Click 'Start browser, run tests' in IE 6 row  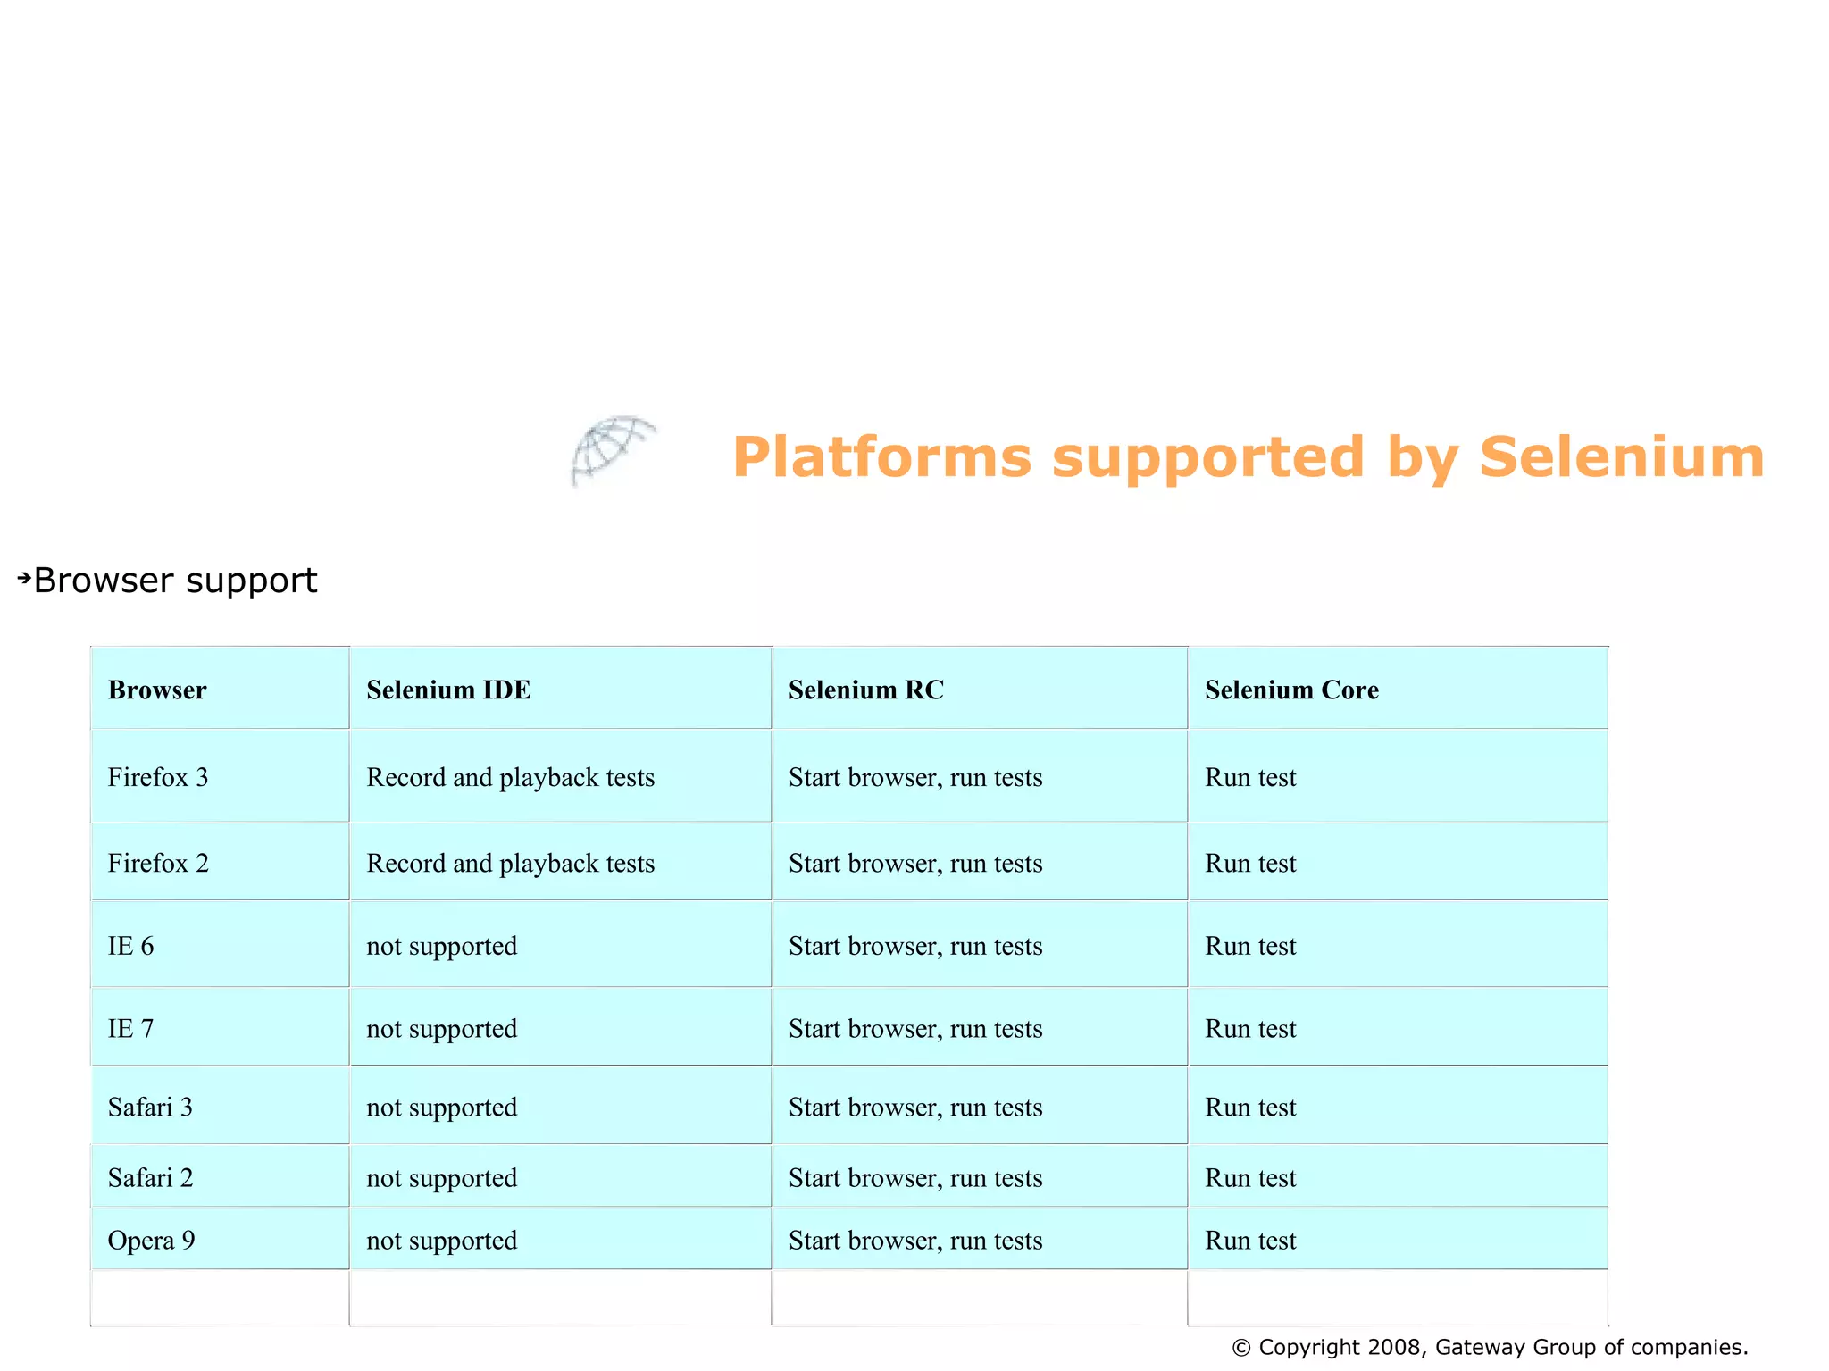(x=915, y=947)
